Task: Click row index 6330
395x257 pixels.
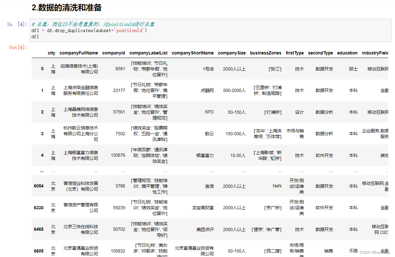Action: (x=39, y=208)
